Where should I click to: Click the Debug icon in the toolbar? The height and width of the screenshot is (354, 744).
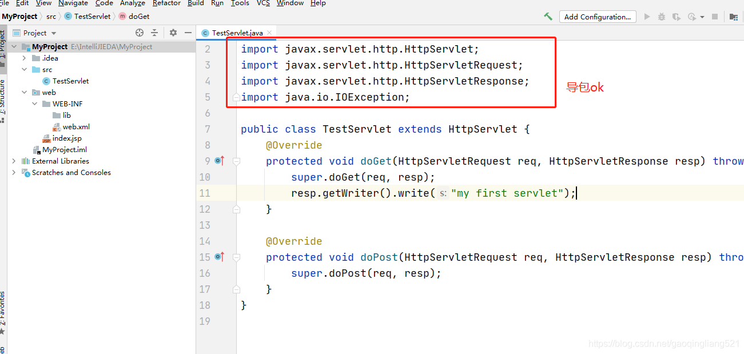[x=661, y=17]
